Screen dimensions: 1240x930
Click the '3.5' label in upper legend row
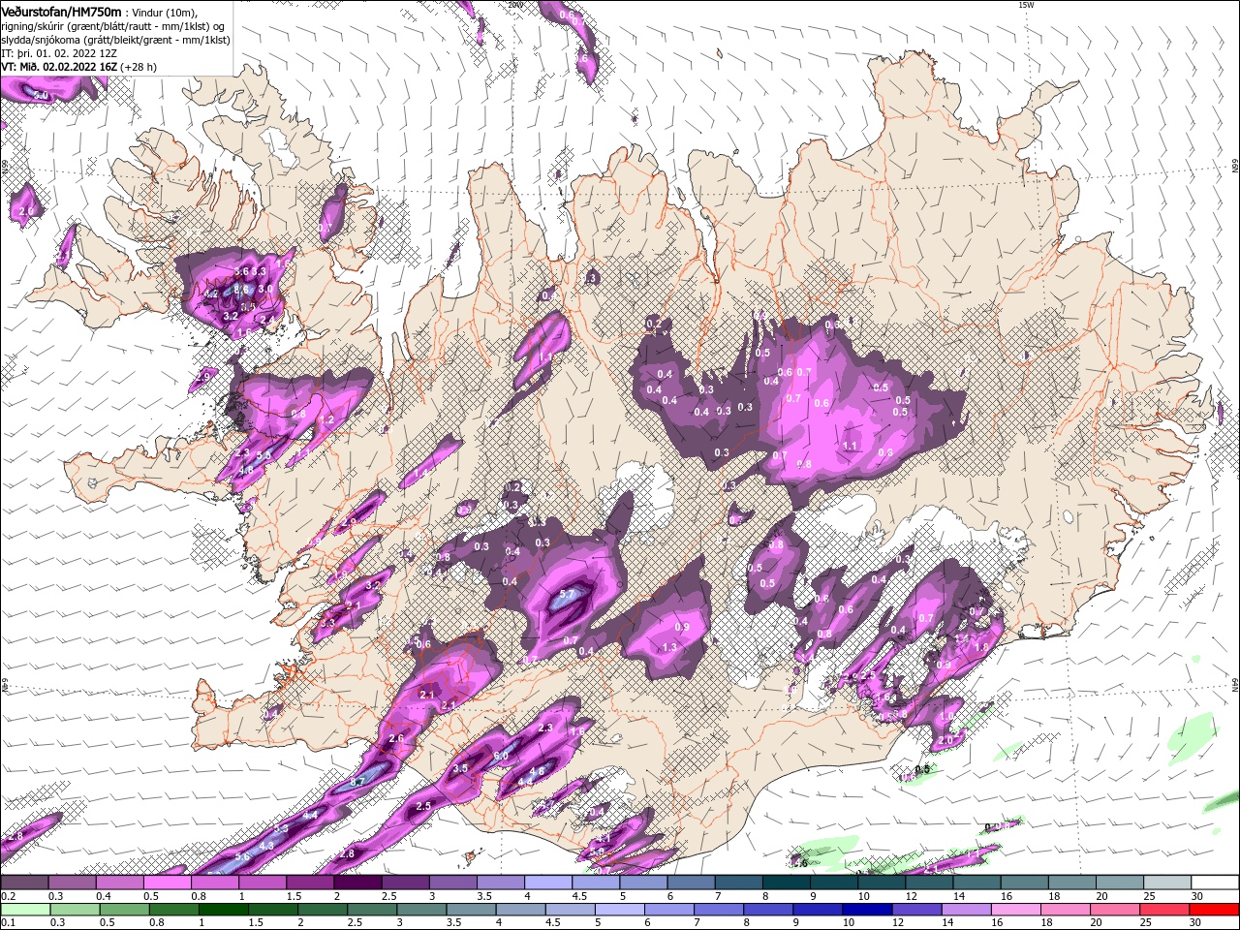pos(483,896)
